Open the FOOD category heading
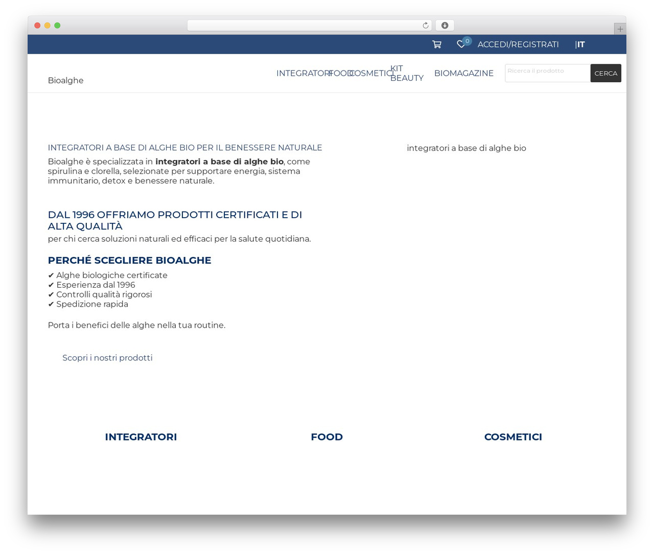 coord(326,437)
